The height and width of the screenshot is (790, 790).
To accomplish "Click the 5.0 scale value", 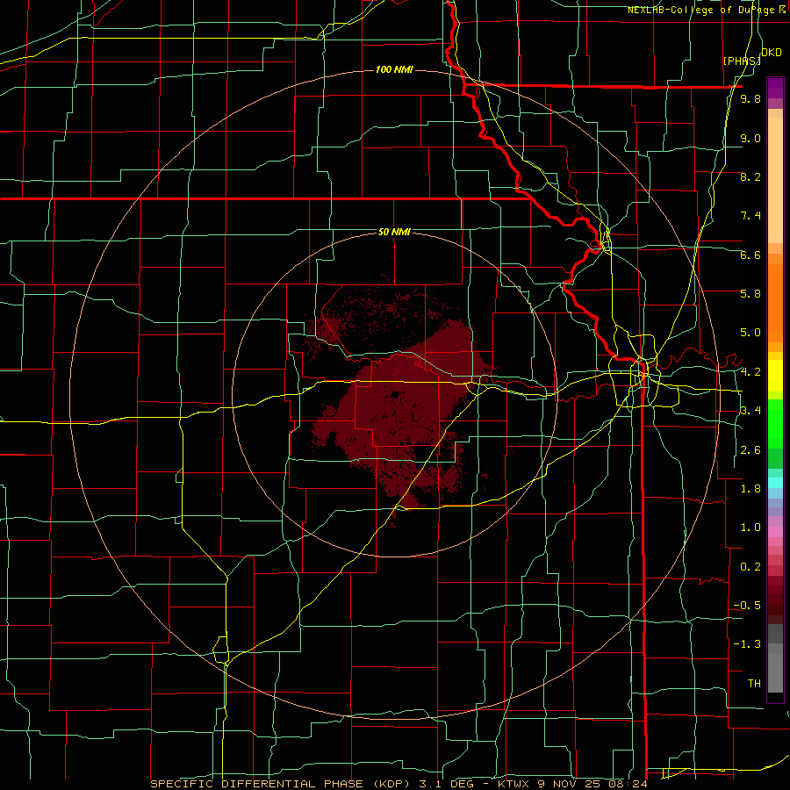I will (750, 333).
